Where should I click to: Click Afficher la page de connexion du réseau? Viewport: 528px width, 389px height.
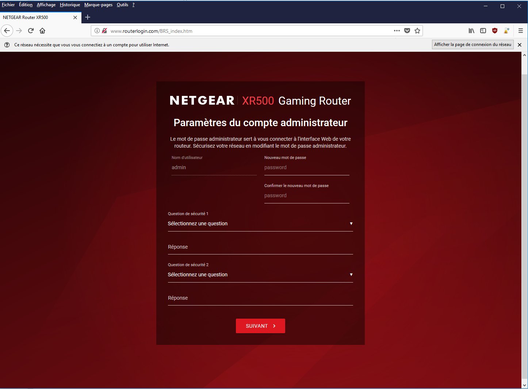coord(472,44)
